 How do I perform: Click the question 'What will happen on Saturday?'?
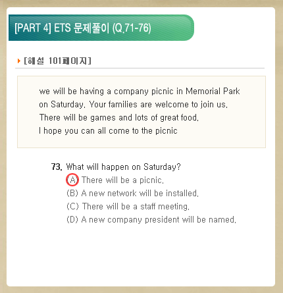click(123, 167)
